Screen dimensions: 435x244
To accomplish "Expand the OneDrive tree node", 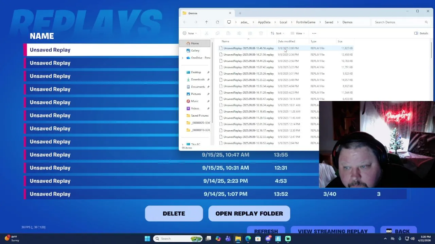I will [x=182, y=58].
